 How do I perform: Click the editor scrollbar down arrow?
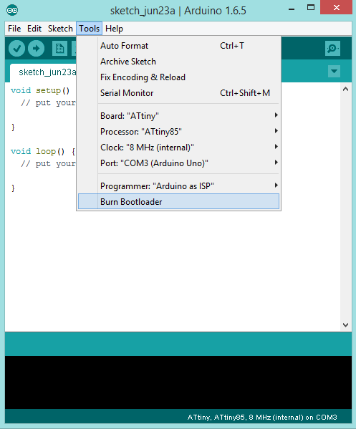pos(345,325)
